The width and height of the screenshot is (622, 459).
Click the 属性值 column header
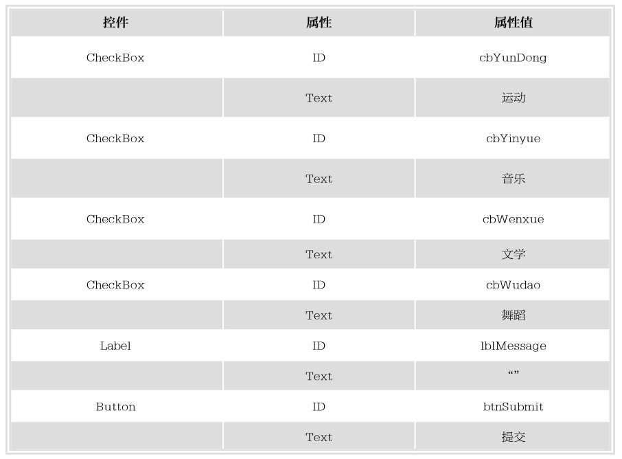click(x=513, y=23)
